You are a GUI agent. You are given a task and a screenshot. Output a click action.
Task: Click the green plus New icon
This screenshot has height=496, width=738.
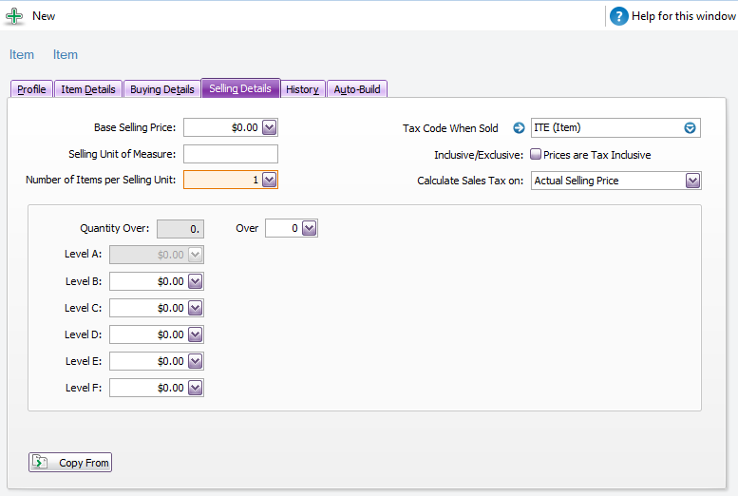click(x=15, y=16)
